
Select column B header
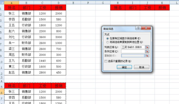click(x=26, y=3)
